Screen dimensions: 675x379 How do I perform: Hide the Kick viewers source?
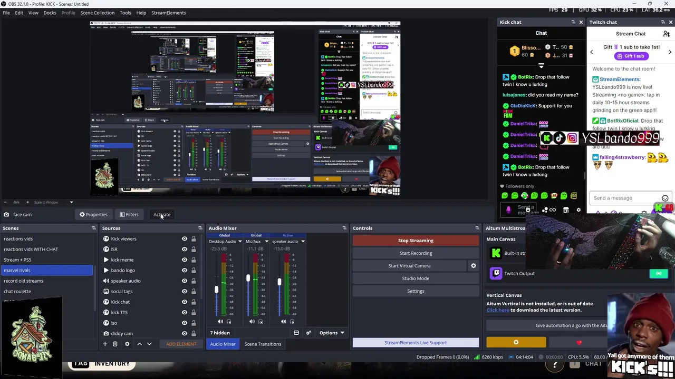pyautogui.click(x=185, y=239)
